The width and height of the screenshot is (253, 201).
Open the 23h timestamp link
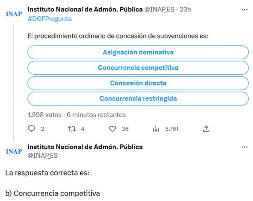coord(185,9)
